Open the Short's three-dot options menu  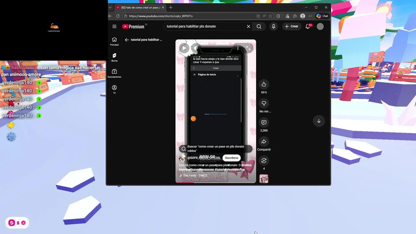pos(238,48)
